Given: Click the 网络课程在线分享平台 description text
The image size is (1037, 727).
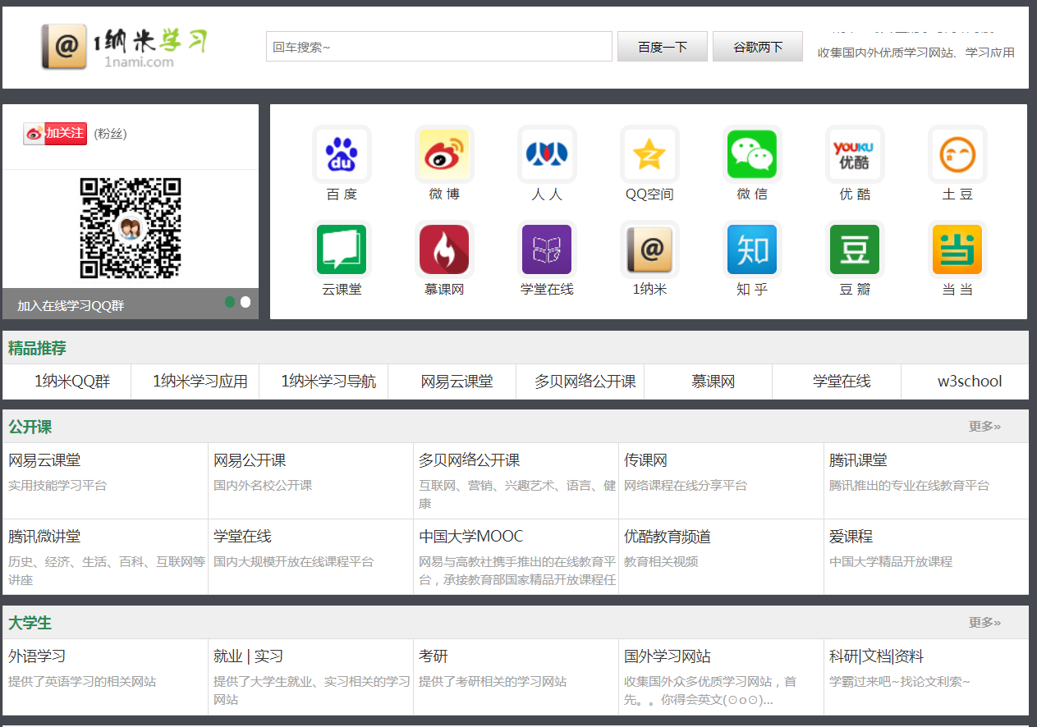Looking at the screenshot, I should coord(686,485).
